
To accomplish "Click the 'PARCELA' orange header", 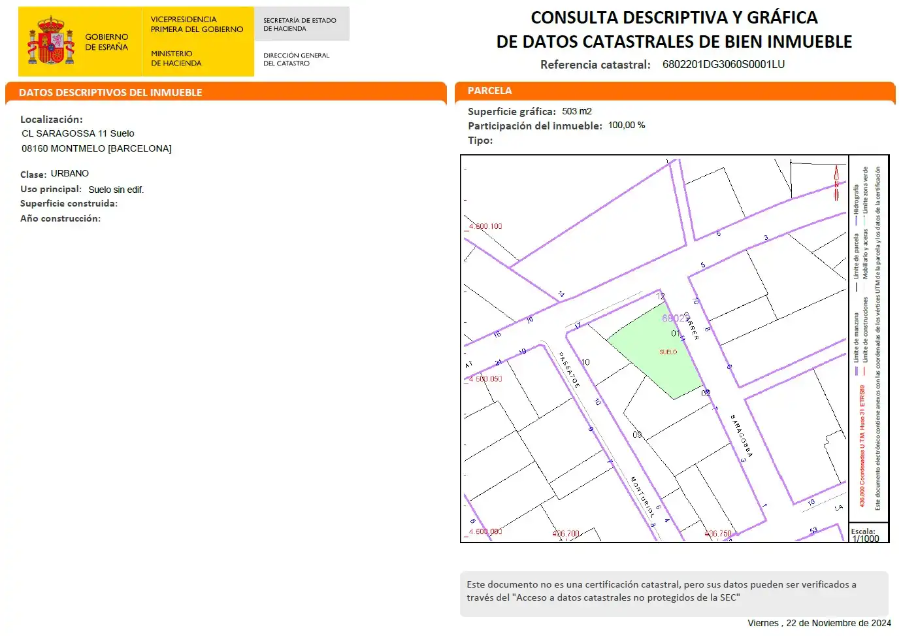I will [x=489, y=91].
